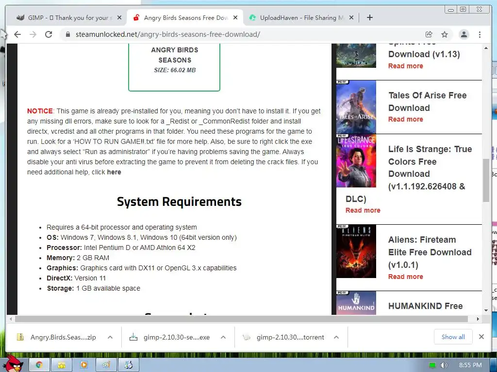Open Chrome from the taskbar
The width and height of the screenshot is (497, 372).
(x=39, y=365)
